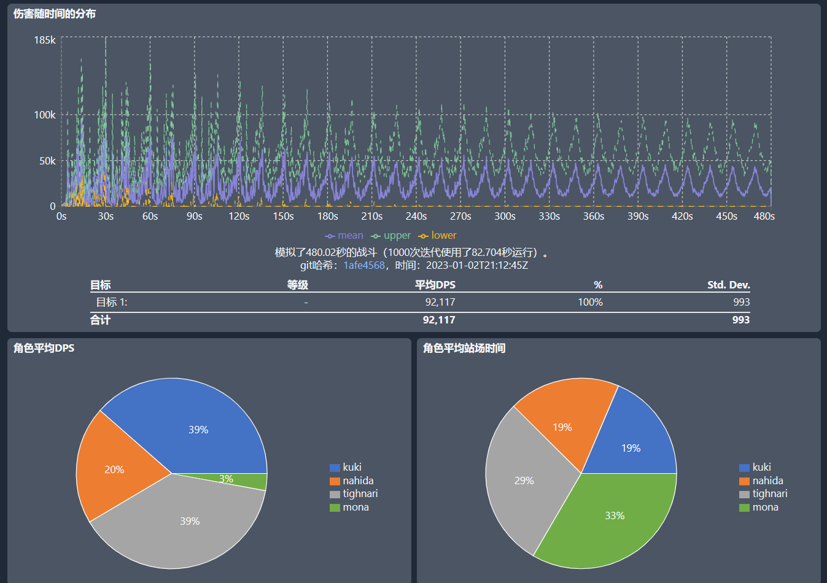
Task: Select the 29% tighnari slice in field time pie
Action: point(524,481)
